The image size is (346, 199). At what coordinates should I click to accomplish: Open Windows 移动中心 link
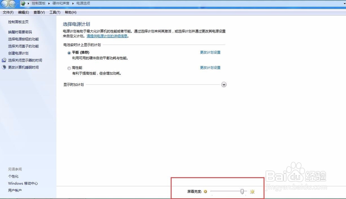click(x=23, y=183)
